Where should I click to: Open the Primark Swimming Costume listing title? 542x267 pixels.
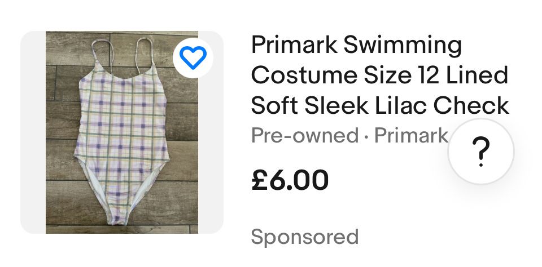380,75
